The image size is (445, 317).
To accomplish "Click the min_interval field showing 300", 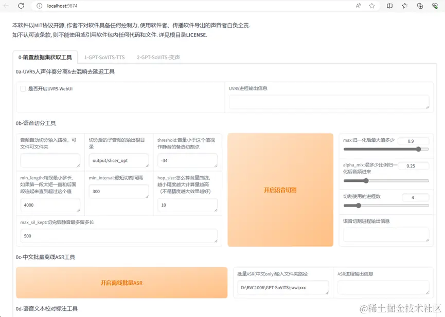I will [x=119, y=192].
